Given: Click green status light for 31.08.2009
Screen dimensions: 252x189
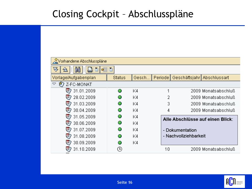Looking at the screenshot, I should [120, 136].
